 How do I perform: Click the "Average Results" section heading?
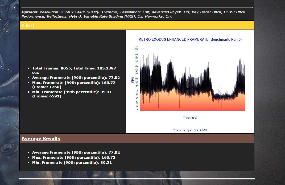(41, 138)
